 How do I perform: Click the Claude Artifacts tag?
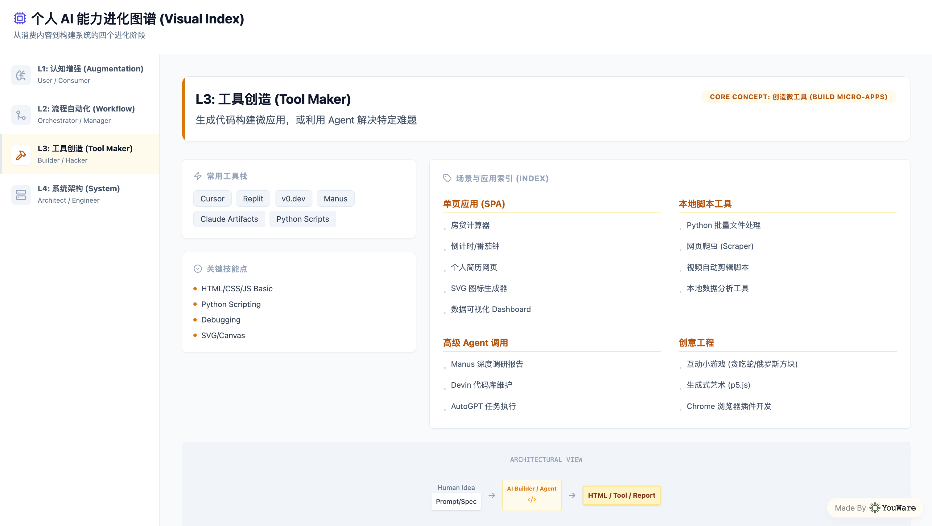click(x=229, y=219)
